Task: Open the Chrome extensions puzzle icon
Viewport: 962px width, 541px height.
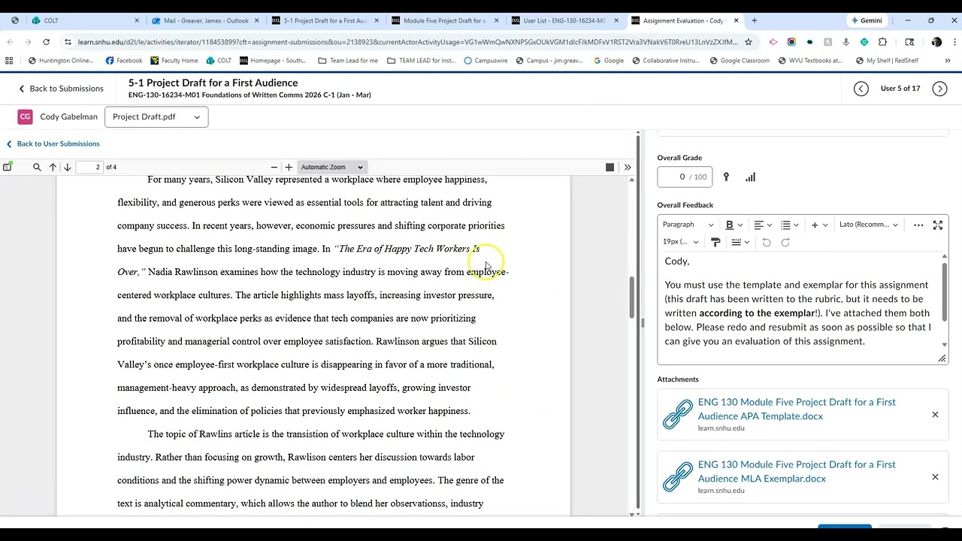Action: tap(882, 42)
